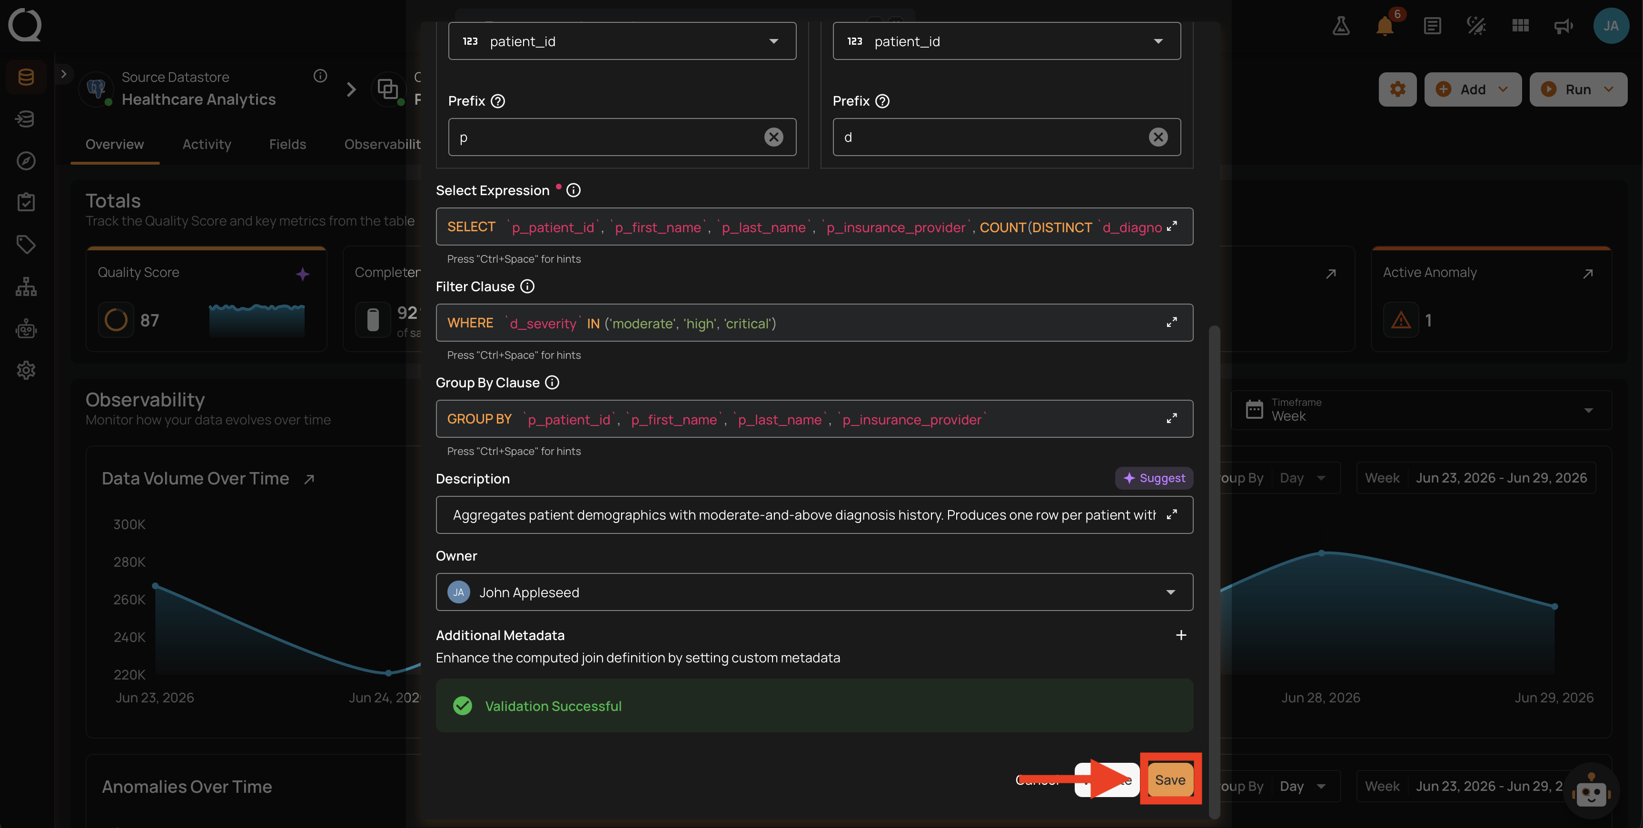
Task: Add Additional Metadata with plus icon
Action: click(1180, 635)
